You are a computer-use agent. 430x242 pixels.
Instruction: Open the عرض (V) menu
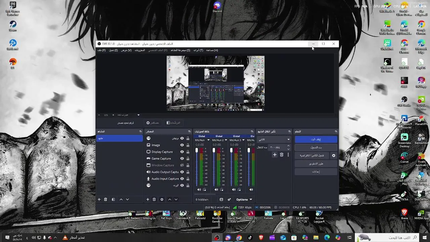click(x=126, y=50)
